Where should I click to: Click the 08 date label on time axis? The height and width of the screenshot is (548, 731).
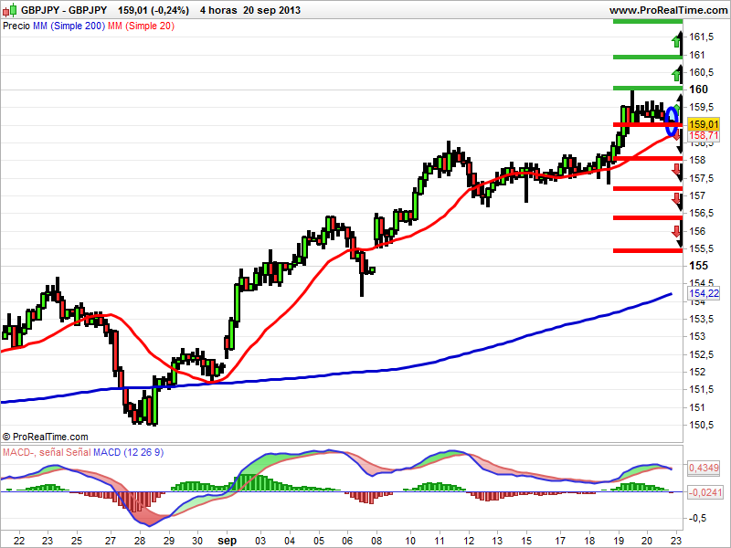coord(376,541)
